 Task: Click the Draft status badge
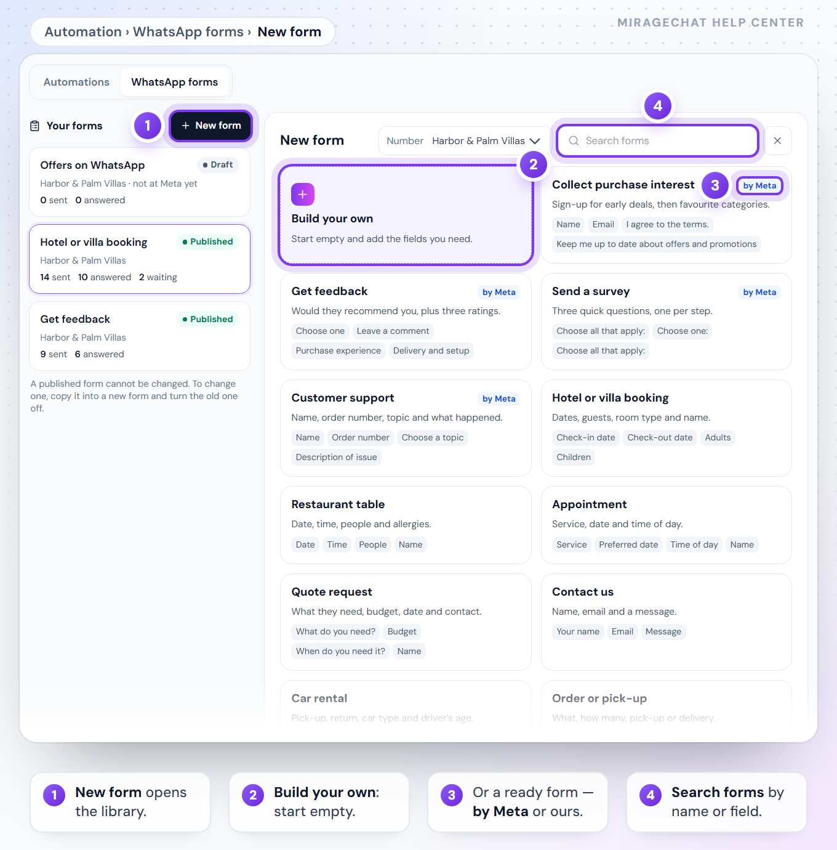[x=218, y=164]
